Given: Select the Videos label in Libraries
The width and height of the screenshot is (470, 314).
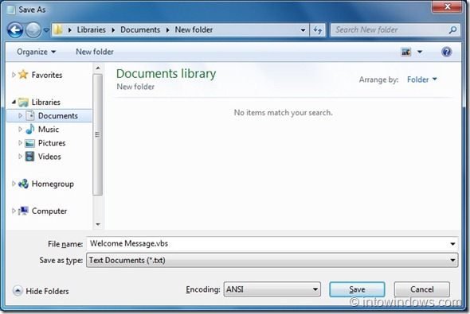Looking at the screenshot, I should pos(49,157).
